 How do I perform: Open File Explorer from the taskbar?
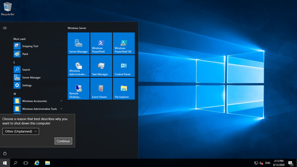point(47,163)
